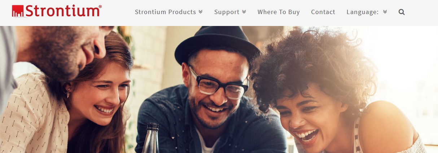Click the registered trademark symbol on logo

point(100,6)
